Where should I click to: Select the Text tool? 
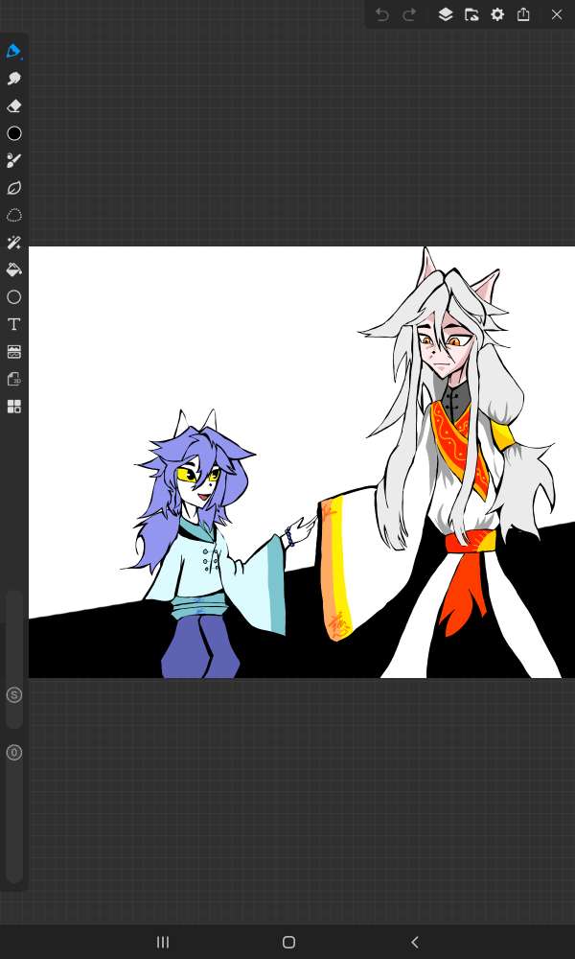13,324
